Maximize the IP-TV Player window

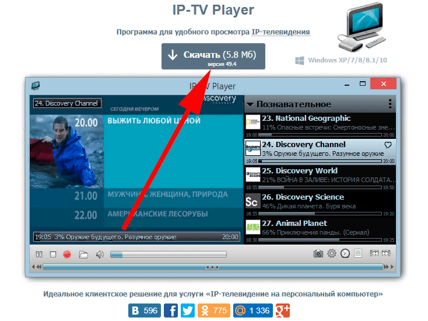coord(363,84)
